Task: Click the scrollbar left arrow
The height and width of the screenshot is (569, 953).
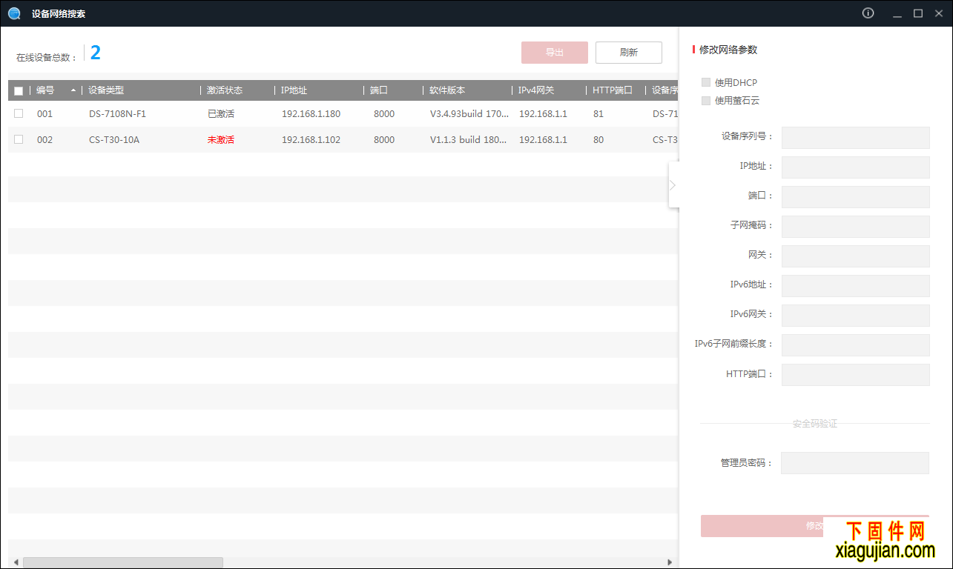Action: [15, 562]
